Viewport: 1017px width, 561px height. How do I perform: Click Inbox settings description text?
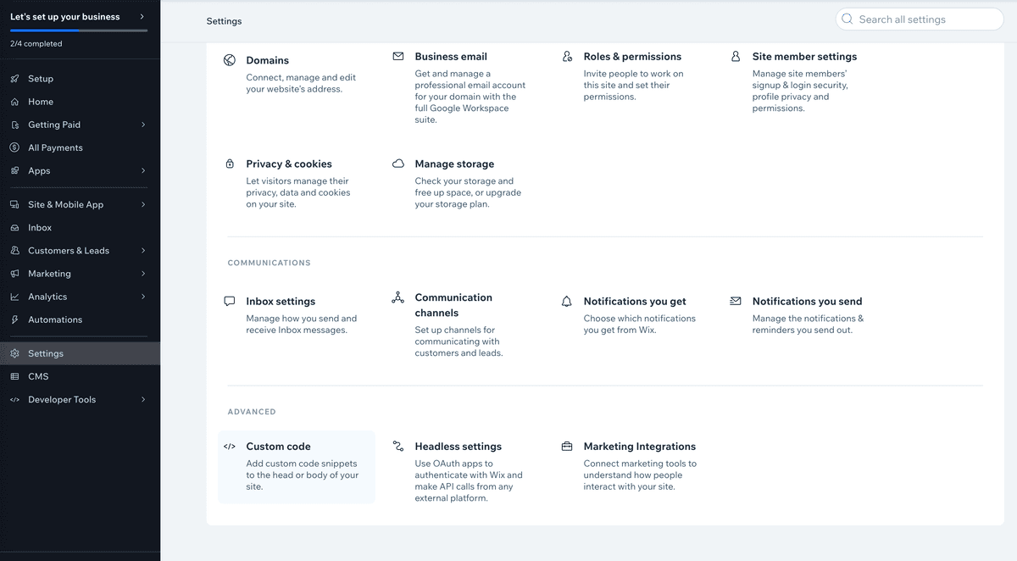(x=302, y=325)
